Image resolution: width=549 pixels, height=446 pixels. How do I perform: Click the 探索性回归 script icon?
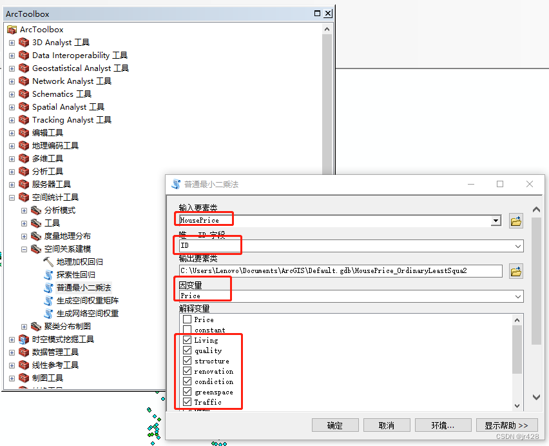tap(48, 275)
